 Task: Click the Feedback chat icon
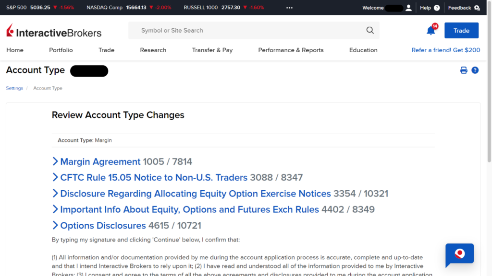tap(477, 8)
